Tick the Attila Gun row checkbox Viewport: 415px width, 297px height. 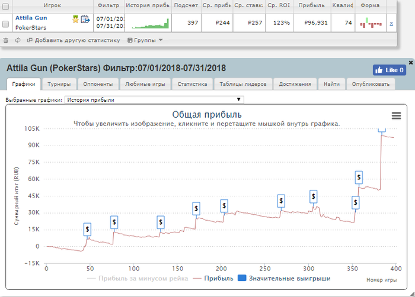click(x=5, y=24)
